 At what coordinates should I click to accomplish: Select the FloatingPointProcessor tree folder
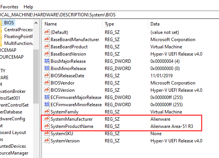pos(18,37)
